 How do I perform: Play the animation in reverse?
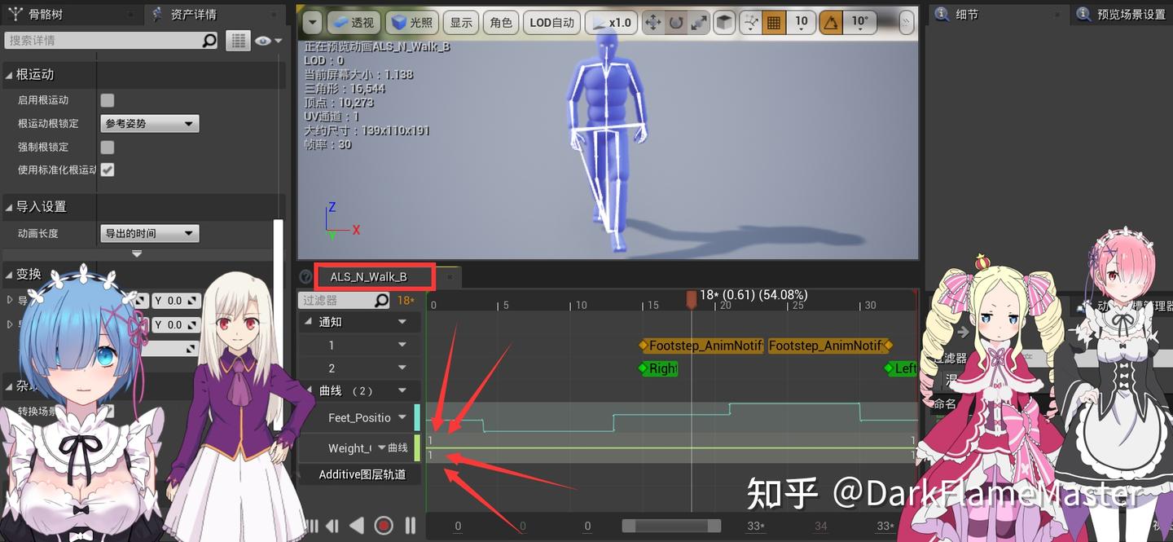pos(357,526)
